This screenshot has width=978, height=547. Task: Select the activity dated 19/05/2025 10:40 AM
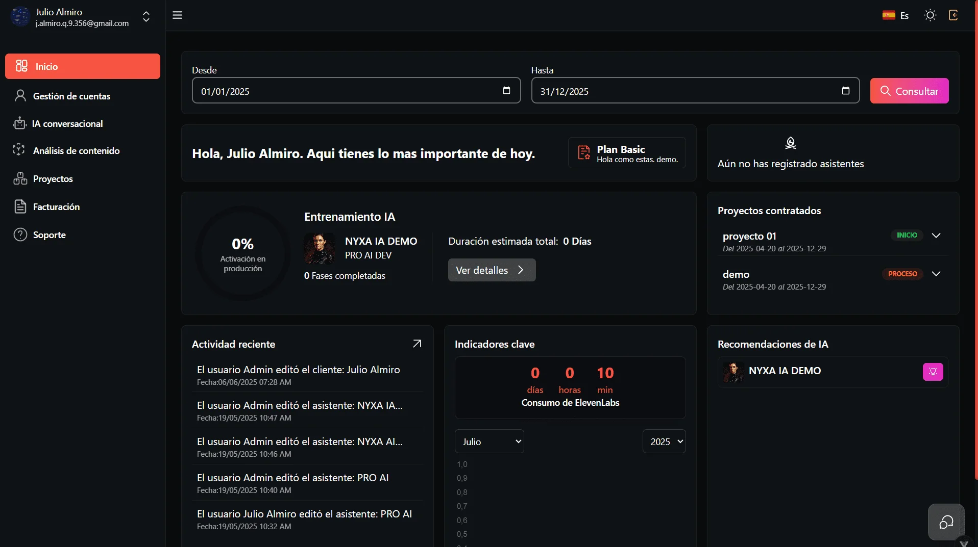pyautogui.click(x=307, y=483)
